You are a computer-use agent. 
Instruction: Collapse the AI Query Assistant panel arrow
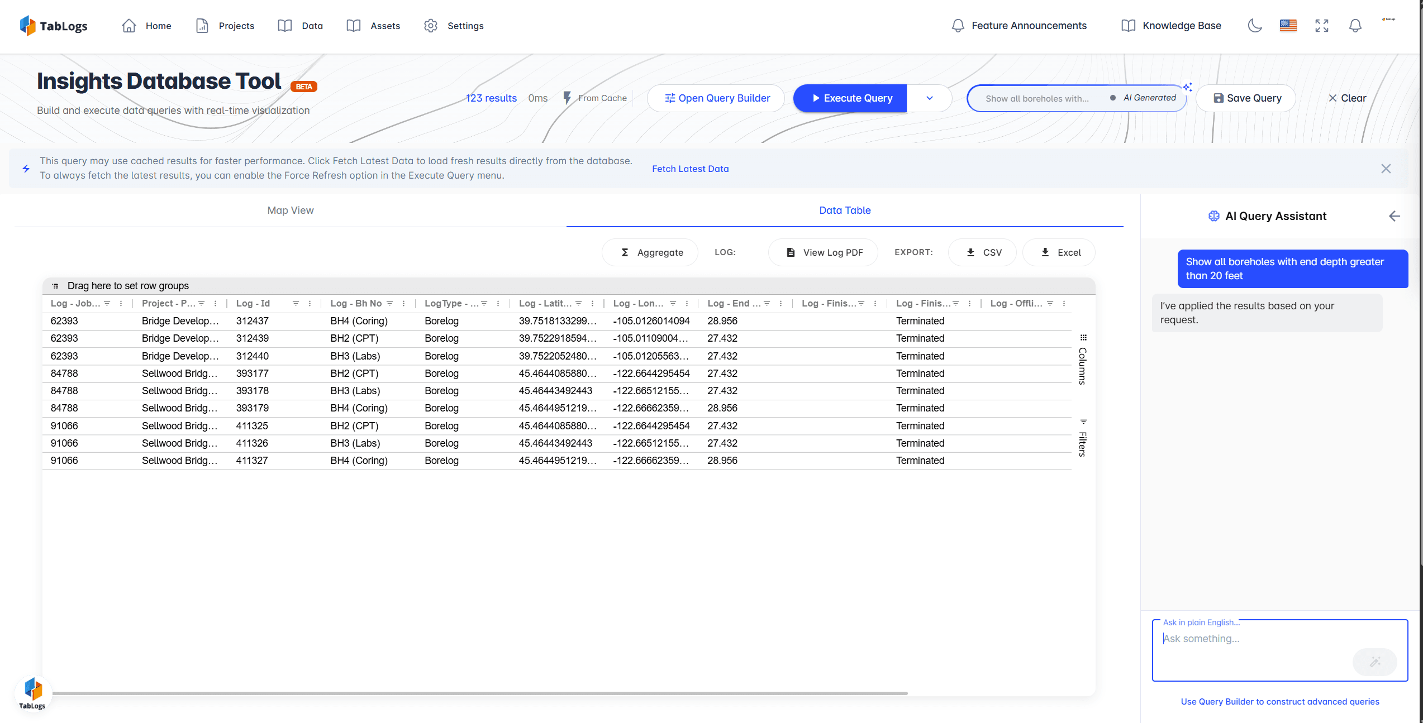tap(1395, 216)
